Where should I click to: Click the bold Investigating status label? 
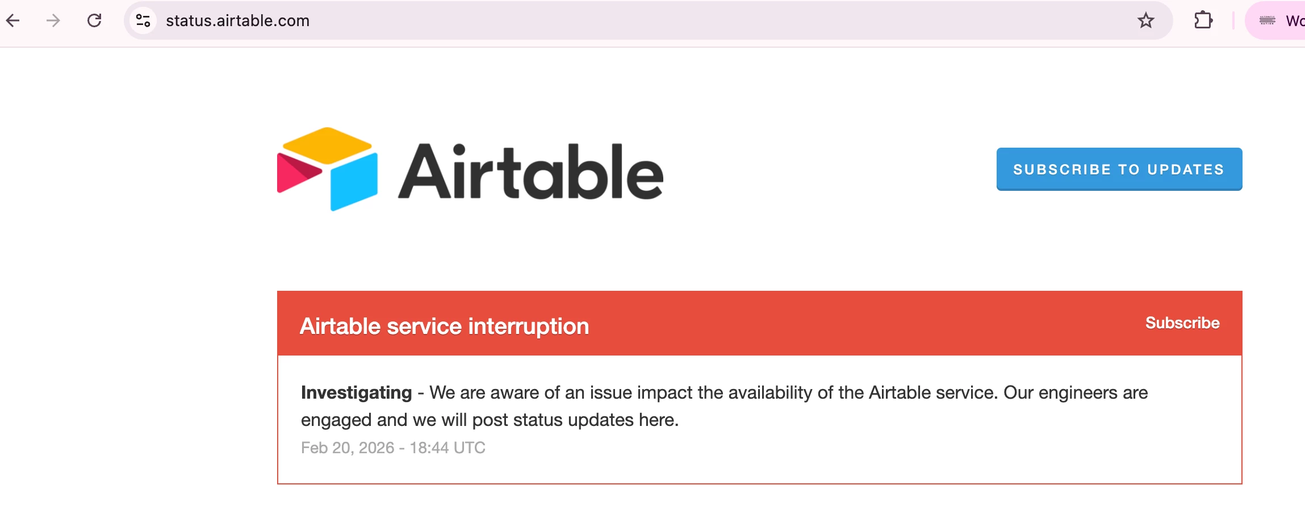point(356,392)
